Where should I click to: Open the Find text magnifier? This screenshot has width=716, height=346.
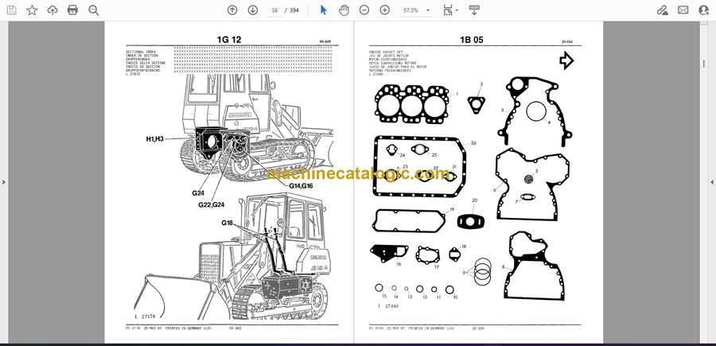pos(94,10)
